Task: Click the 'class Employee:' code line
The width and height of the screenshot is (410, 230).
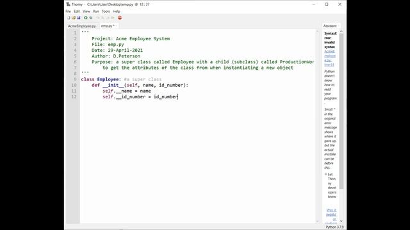Action: pyautogui.click(x=121, y=79)
